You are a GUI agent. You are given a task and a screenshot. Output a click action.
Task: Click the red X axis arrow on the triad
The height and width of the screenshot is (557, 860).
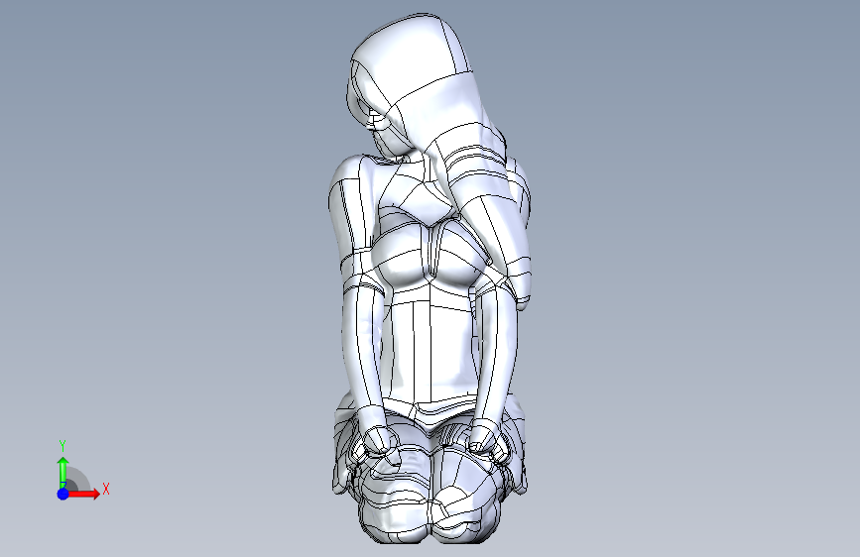83,494
